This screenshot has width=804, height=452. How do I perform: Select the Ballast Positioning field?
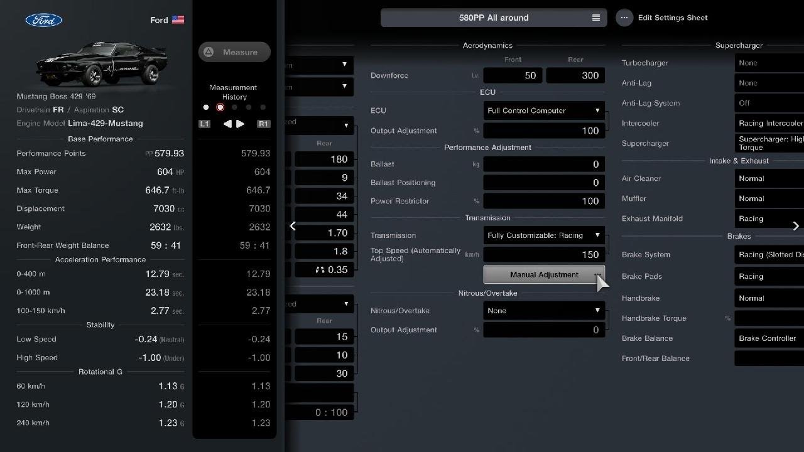pyautogui.click(x=544, y=183)
